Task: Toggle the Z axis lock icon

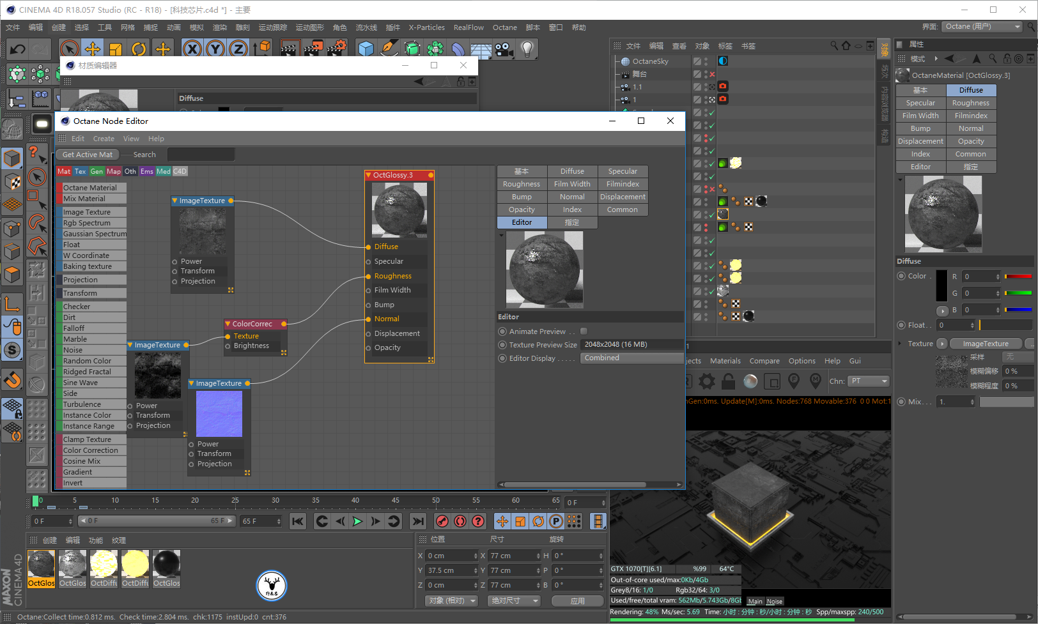Action: 238,49
